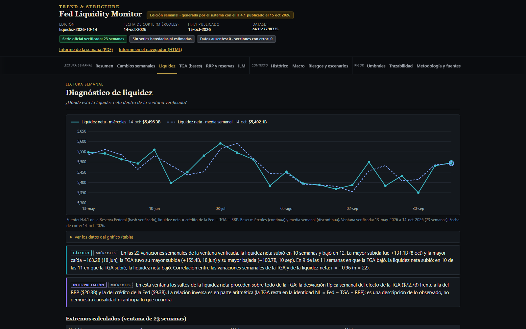Toggle the 'Liquidez neta · miércoles' legend series
This screenshot has width=526, height=329.
click(x=116, y=122)
